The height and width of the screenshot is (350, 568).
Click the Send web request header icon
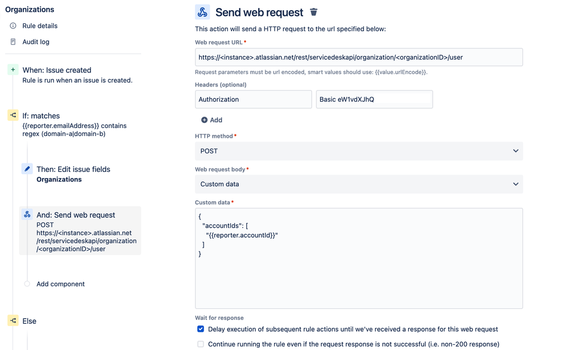pyautogui.click(x=202, y=12)
